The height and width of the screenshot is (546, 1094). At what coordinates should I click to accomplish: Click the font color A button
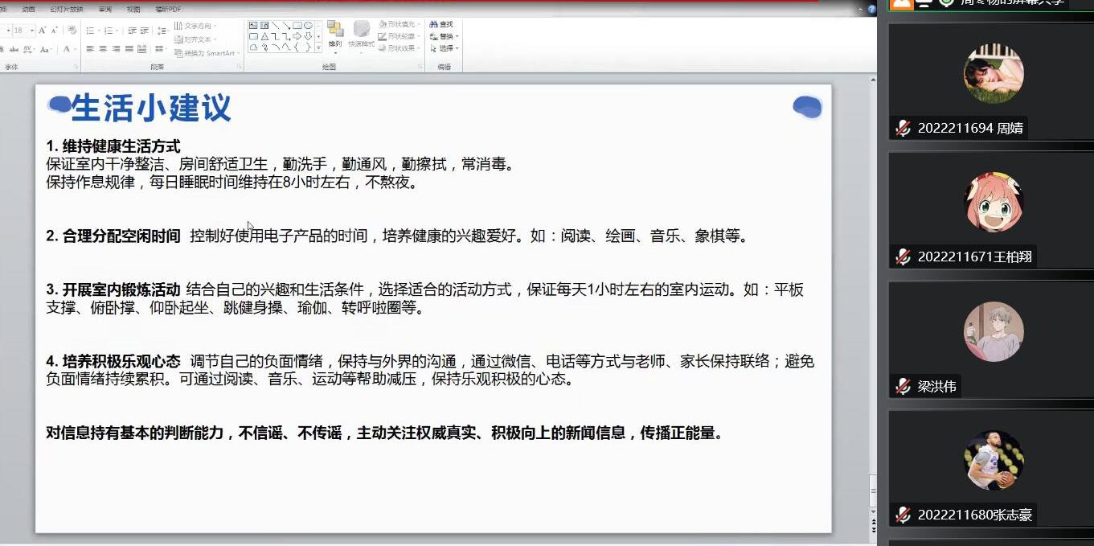tap(66, 49)
